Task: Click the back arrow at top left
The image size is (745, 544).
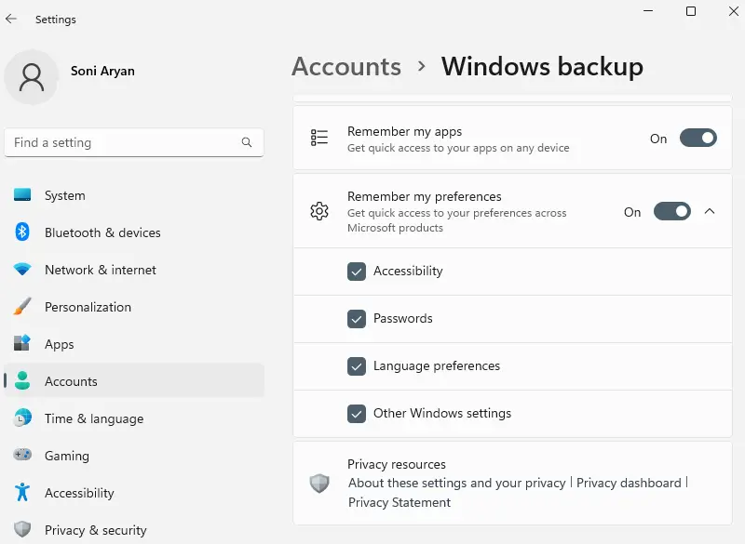Action: [12, 19]
